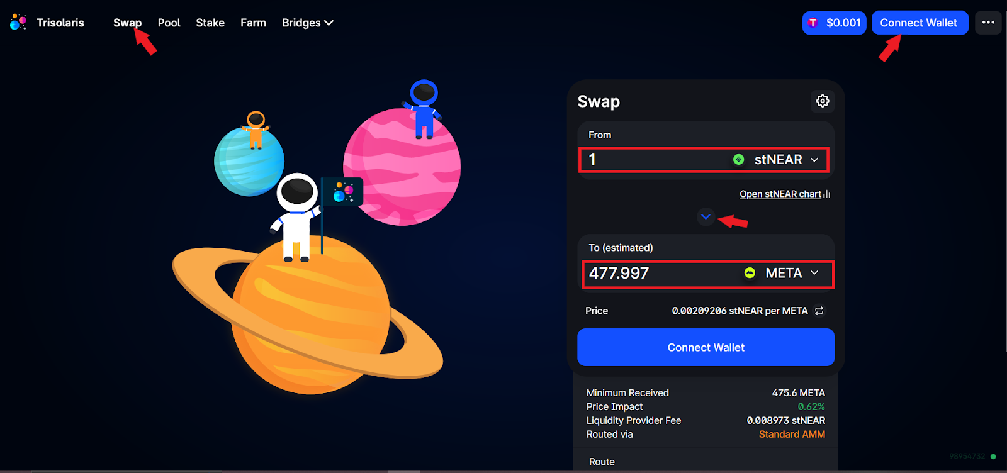This screenshot has height=473, width=1007.
Task: Click the Trisolaris brand name
Action: [x=60, y=23]
